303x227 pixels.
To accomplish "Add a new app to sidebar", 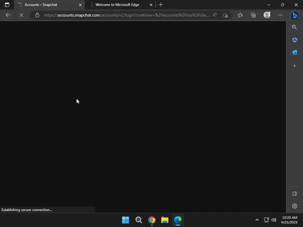I will [x=294, y=66].
